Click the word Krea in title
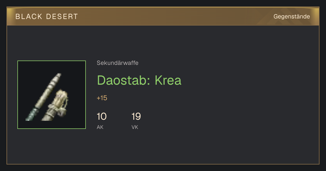Image resolution: width=326 pixels, height=171 pixels. (x=168, y=80)
